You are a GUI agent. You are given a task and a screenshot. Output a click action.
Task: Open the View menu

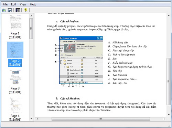pyautogui.click(x=23, y=4)
